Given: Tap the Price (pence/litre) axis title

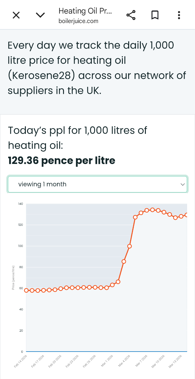Looking at the screenshot, I should click(13, 278).
